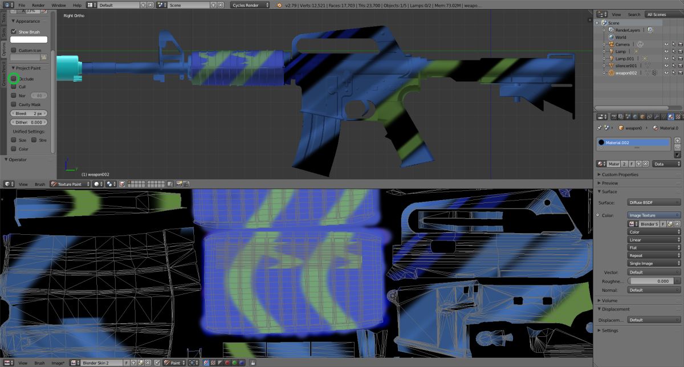Open the Repeat extension dropdown
684x367 pixels.
(654, 255)
